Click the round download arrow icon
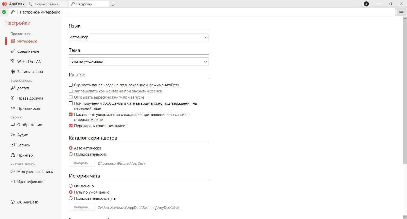Viewport: 407px width, 219px height. 366,4
